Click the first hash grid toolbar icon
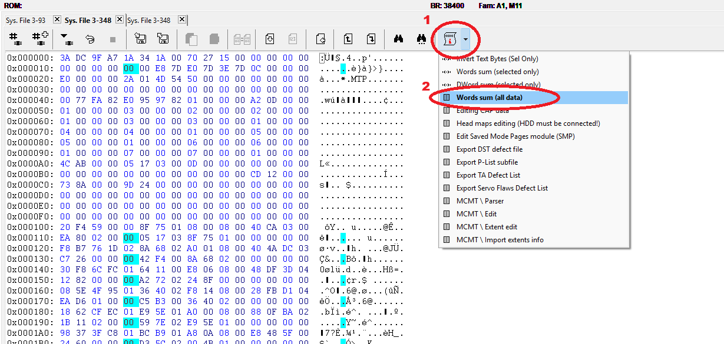The width and height of the screenshot is (724, 344). tap(15, 39)
